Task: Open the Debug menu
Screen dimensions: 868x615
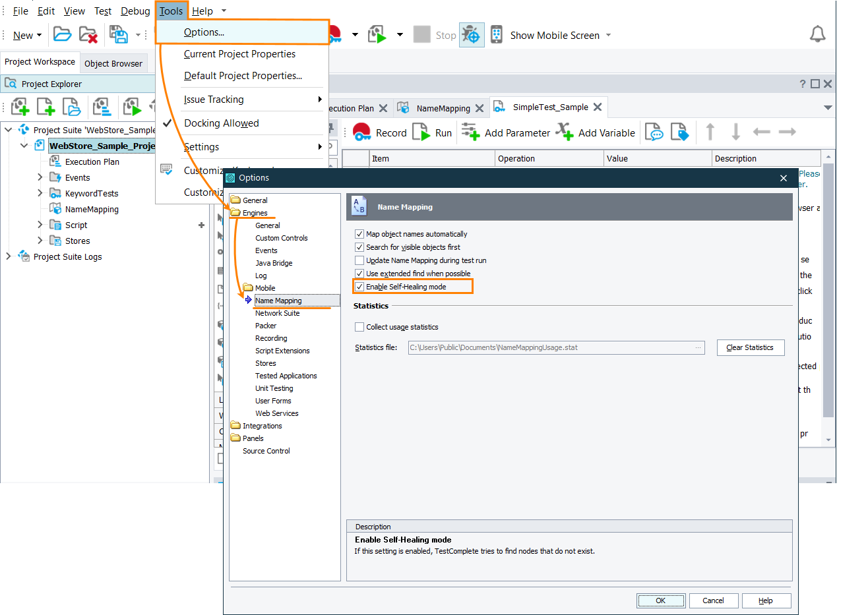Action: click(x=135, y=11)
